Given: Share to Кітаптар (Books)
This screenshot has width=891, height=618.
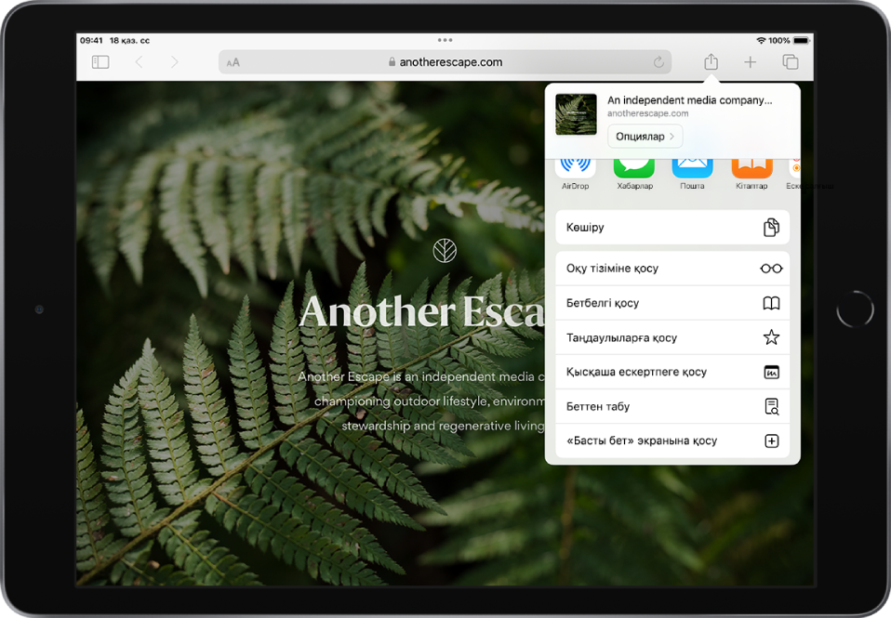Looking at the screenshot, I should (x=751, y=174).
